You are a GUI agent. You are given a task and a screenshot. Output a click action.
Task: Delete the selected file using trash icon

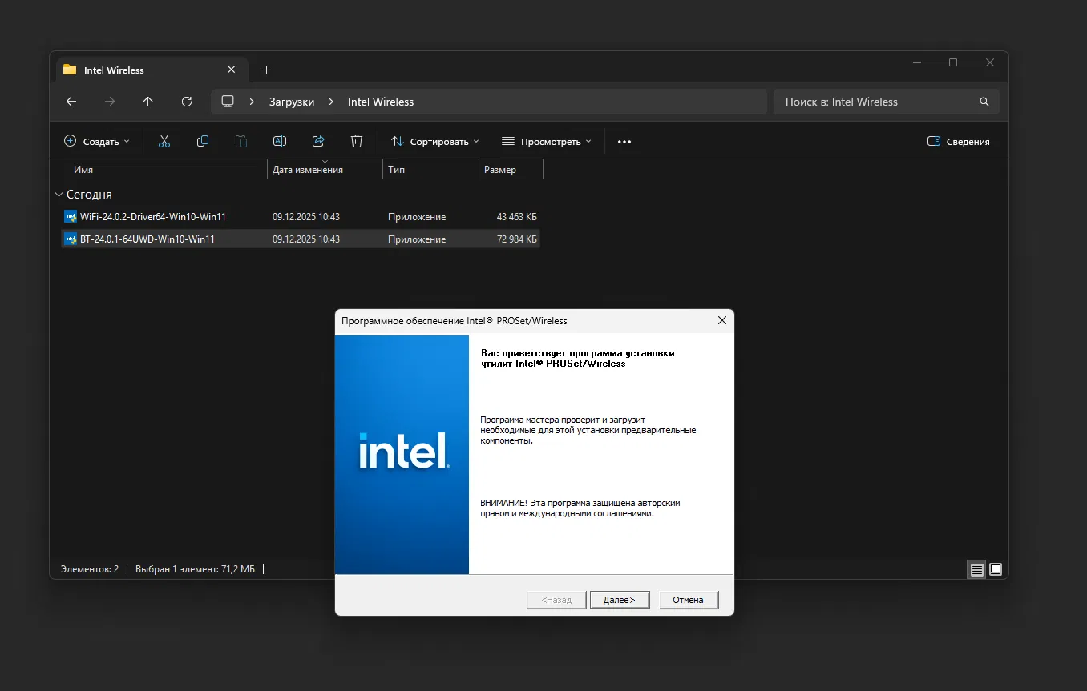click(357, 141)
